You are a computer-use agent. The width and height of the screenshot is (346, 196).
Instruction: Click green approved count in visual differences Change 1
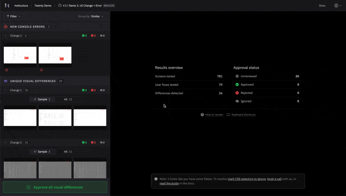[x=84, y=90]
